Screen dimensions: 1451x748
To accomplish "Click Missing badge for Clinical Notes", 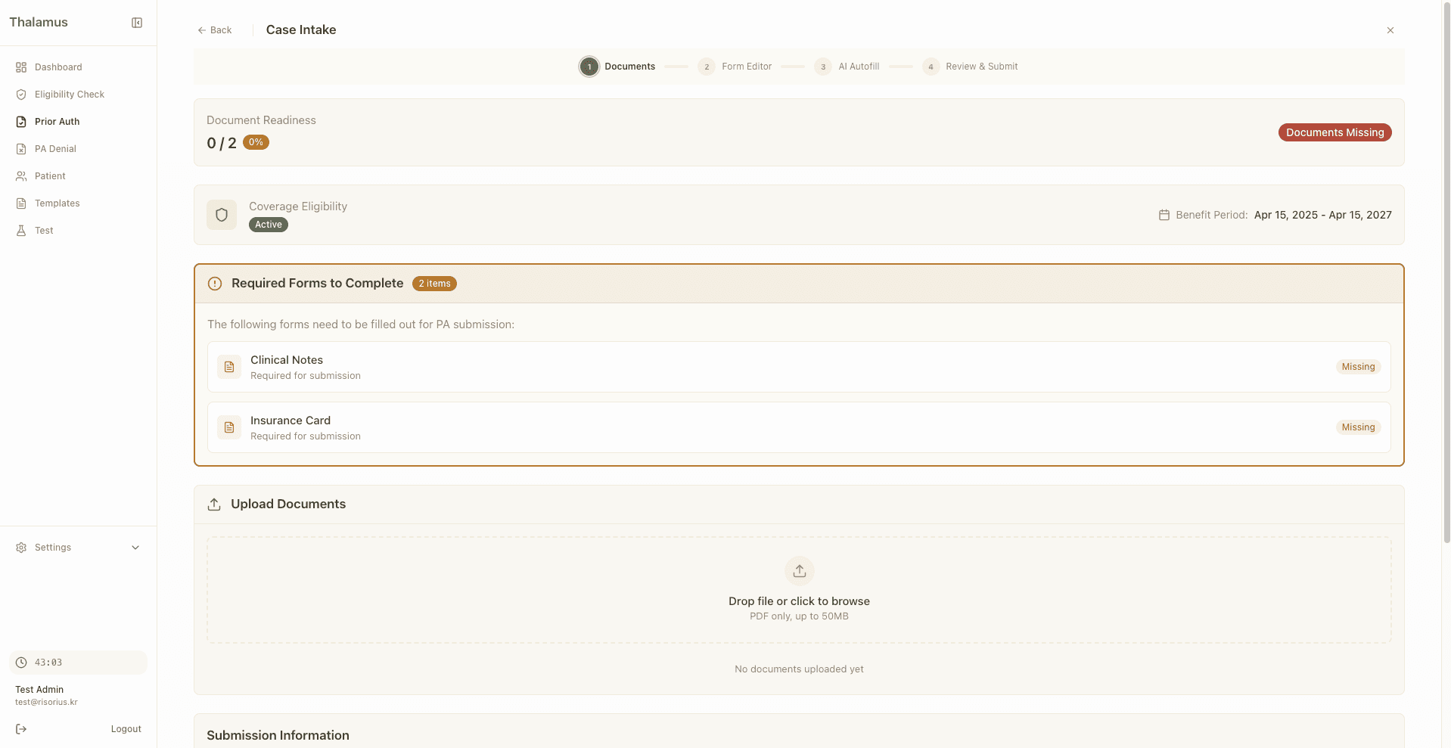I will [x=1358, y=367].
